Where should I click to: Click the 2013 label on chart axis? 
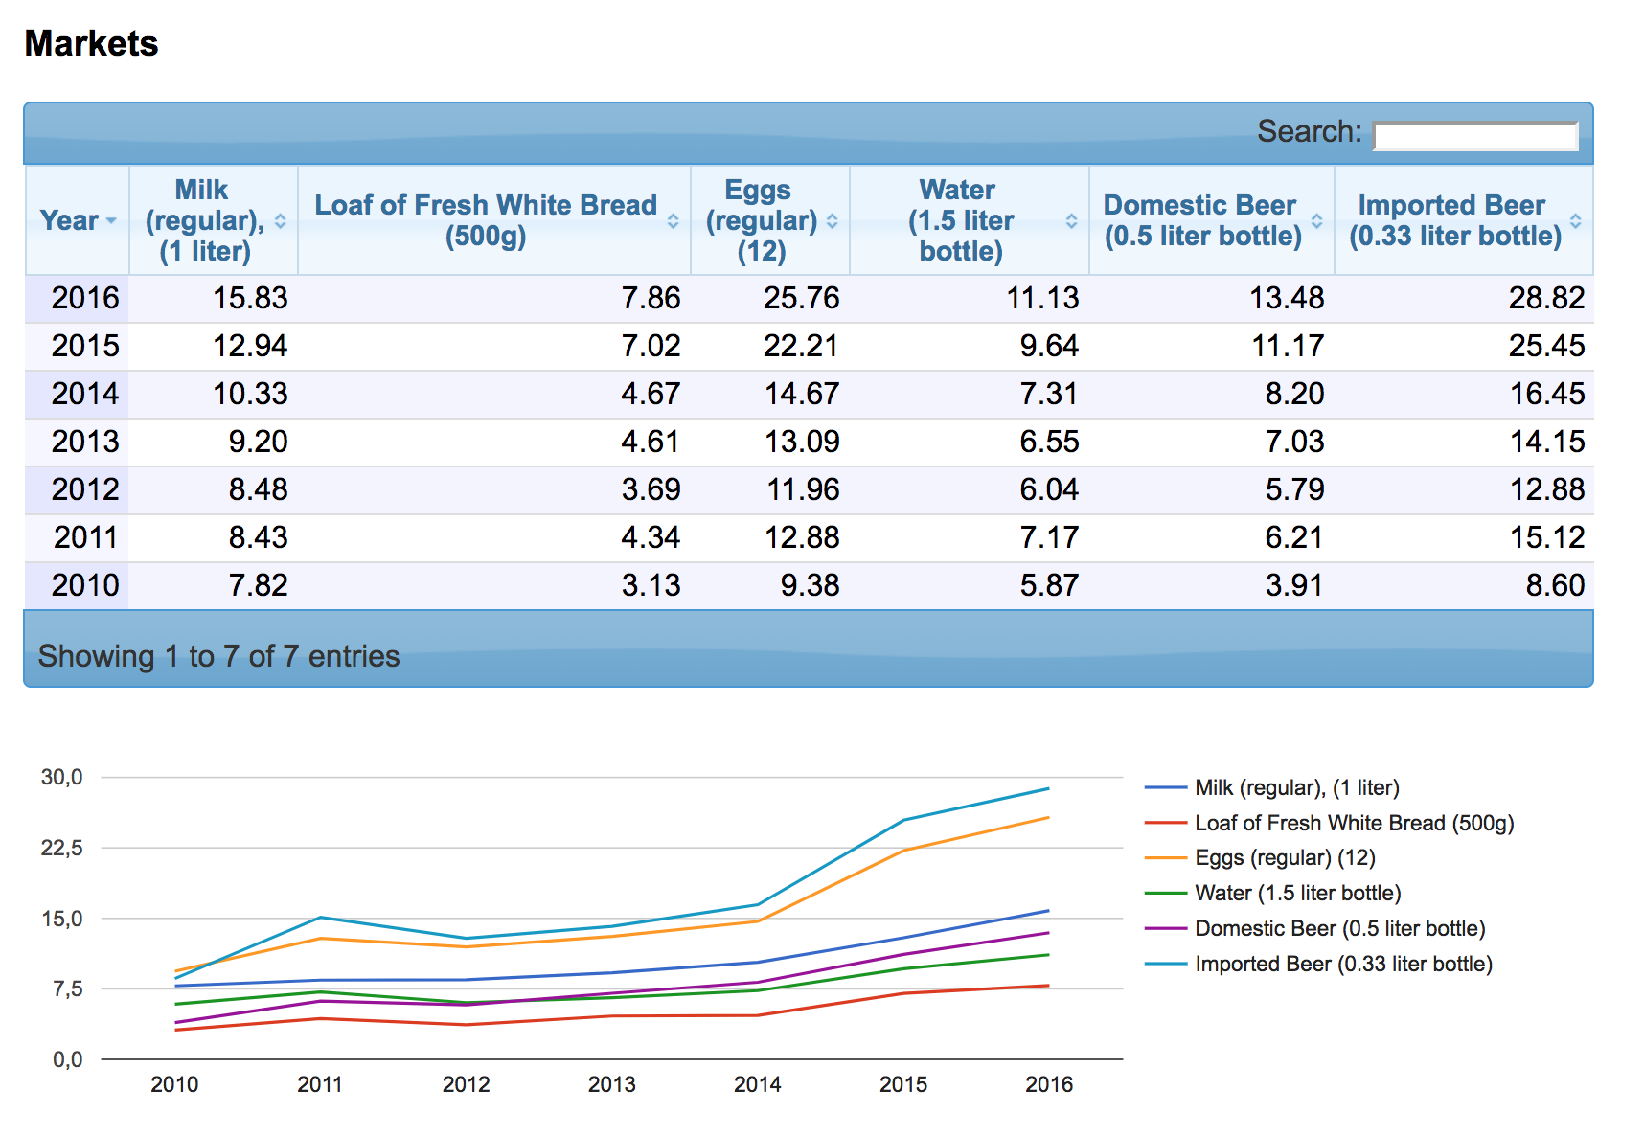point(611,1084)
